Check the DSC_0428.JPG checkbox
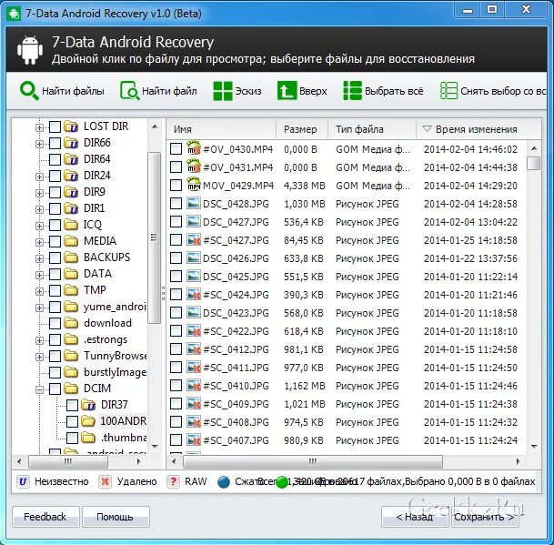Viewport: 554px width, 545px height. click(x=176, y=204)
